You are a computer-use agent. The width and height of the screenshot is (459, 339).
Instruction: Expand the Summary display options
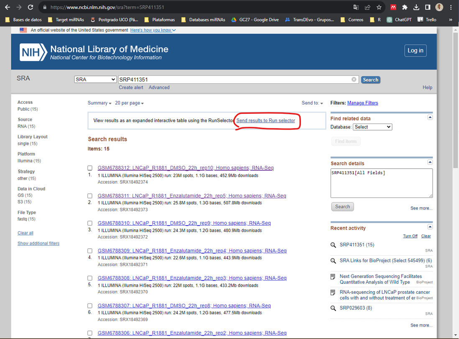point(99,103)
